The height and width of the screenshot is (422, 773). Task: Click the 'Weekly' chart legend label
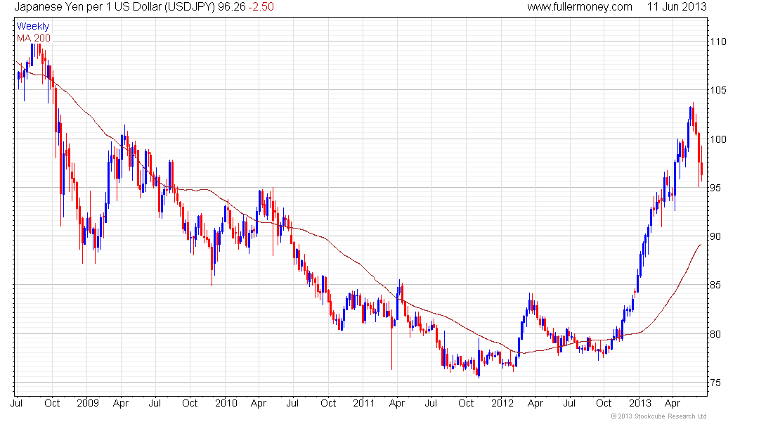(x=33, y=26)
